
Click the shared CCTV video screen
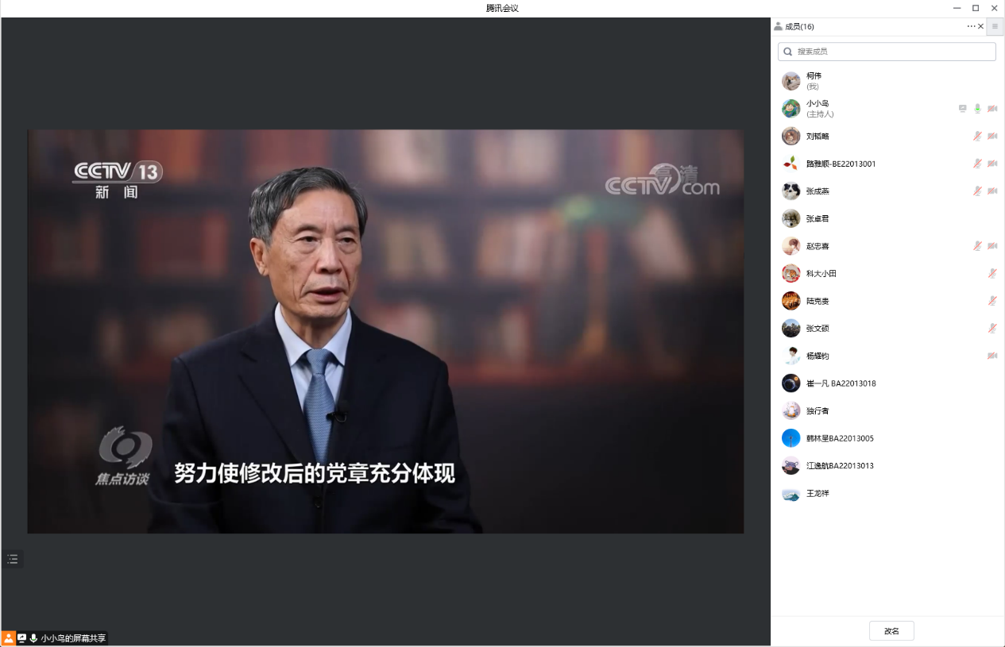click(385, 331)
